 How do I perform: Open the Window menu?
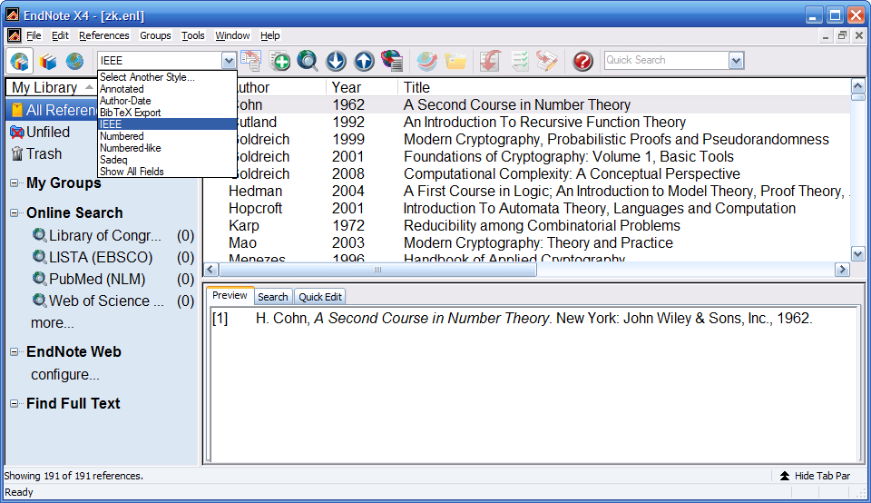[x=233, y=35]
